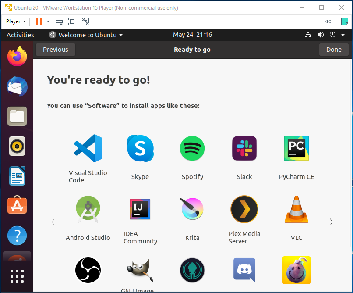Open the Activities overview
The width and height of the screenshot is (353, 293).
[20, 35]
